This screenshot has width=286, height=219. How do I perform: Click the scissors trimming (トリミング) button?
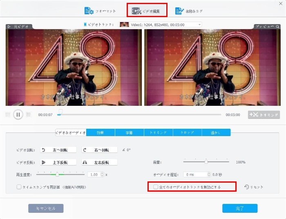tap(264, 115)
